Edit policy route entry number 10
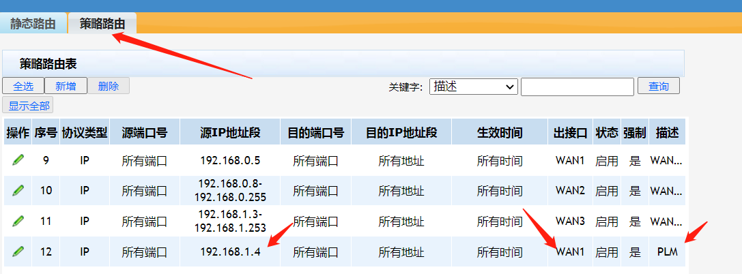742x274 pixels. [18, 191]
